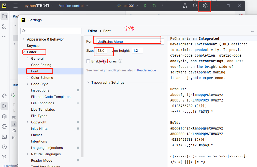Expand Appearance & Behavior settings
Screen dimensions: 257x167
24,39
